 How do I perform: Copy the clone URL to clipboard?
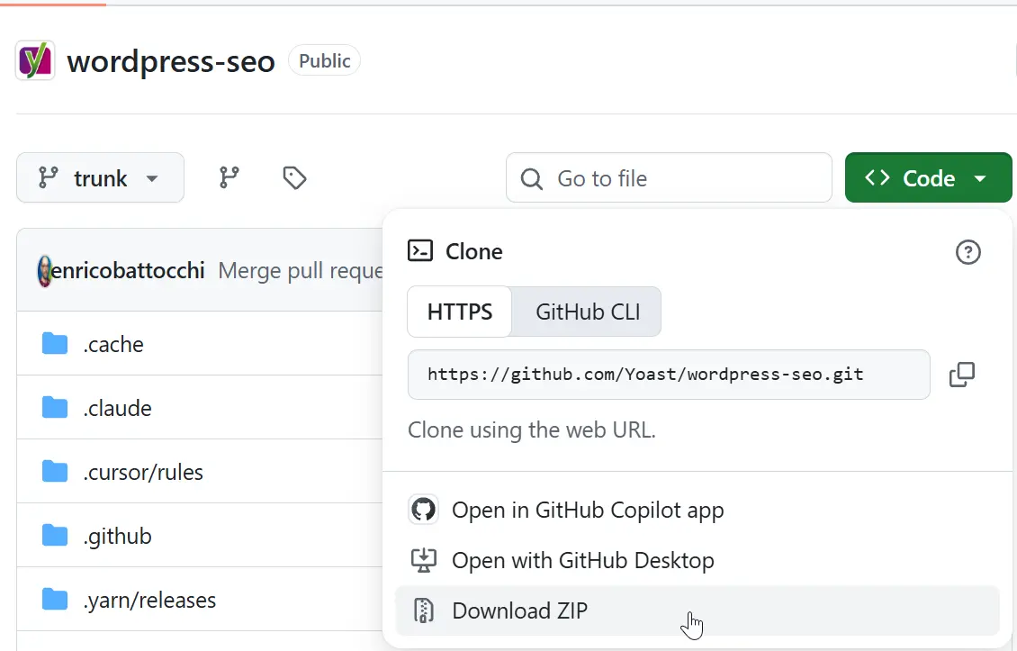click(962, 375)
